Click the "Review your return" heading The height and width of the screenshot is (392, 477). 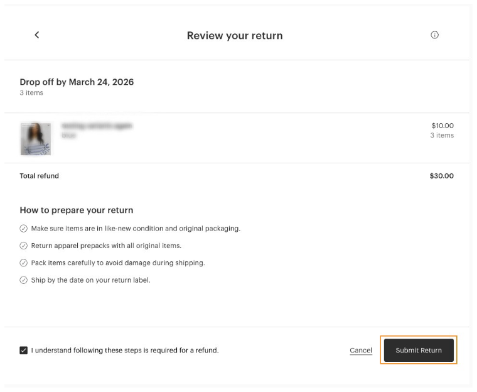235,36
